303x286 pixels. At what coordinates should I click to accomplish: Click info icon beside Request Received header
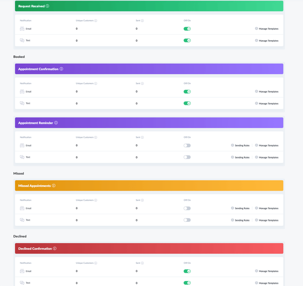point(47,6)
